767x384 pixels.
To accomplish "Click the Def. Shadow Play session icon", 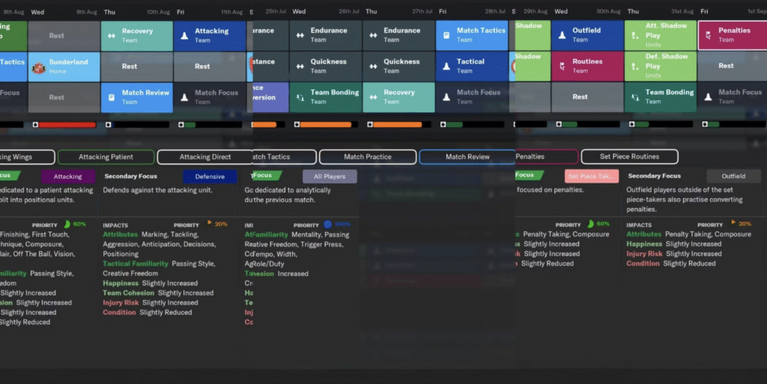I will click(634, 66).
